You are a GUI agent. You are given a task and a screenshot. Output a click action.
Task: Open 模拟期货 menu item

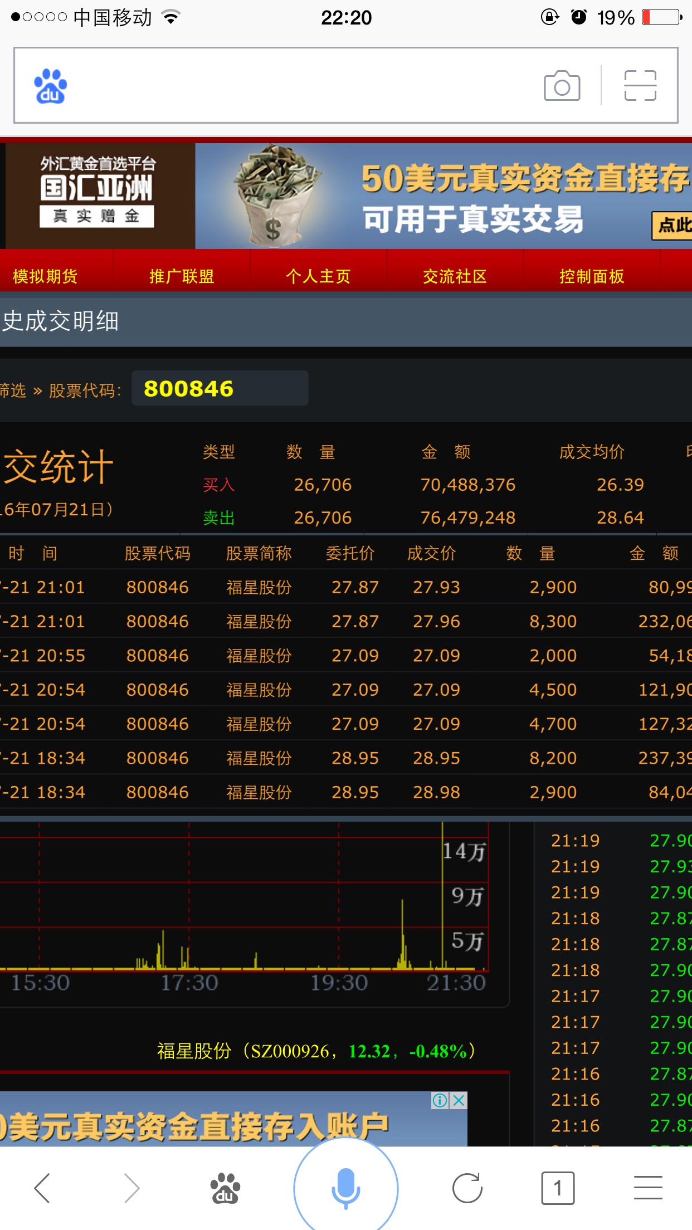(45, 276)
